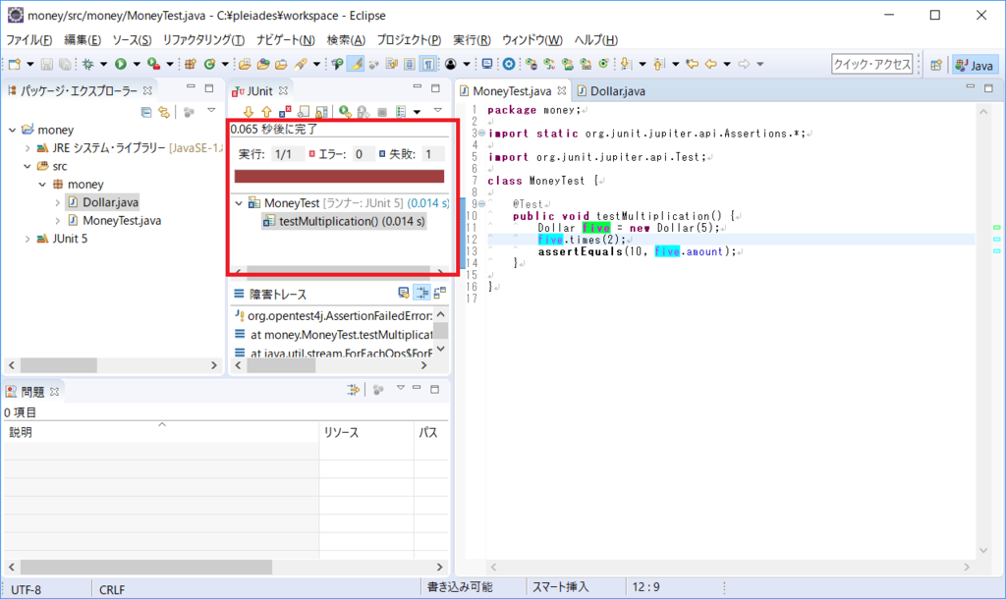Toggle Mark Occurrences highlighter button
The image size is (1006, 599).
356,64
